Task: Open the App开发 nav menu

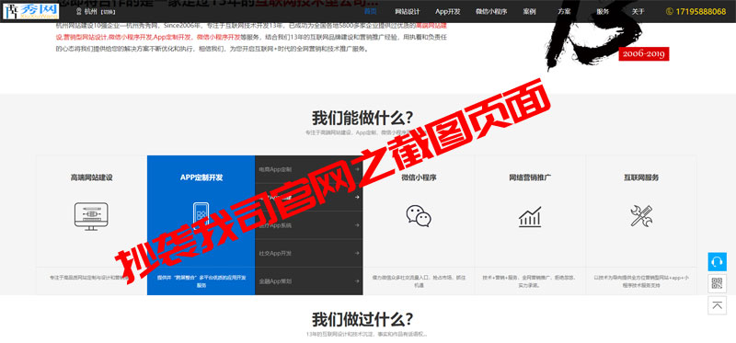Action: [448, 12]
